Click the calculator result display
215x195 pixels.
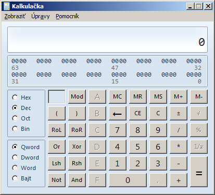[x=107, y=40]
